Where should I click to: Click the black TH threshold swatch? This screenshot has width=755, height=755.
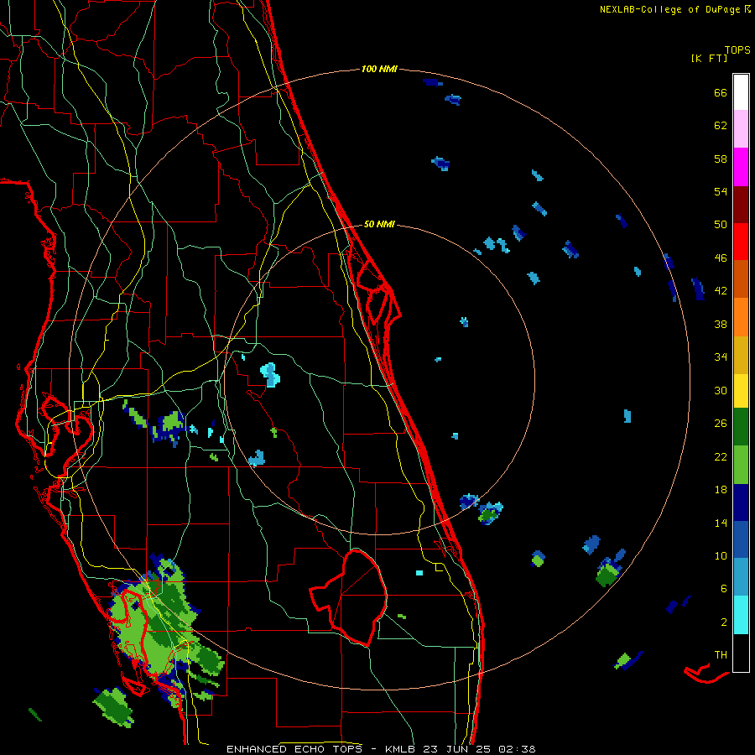(x=741, y=653)
